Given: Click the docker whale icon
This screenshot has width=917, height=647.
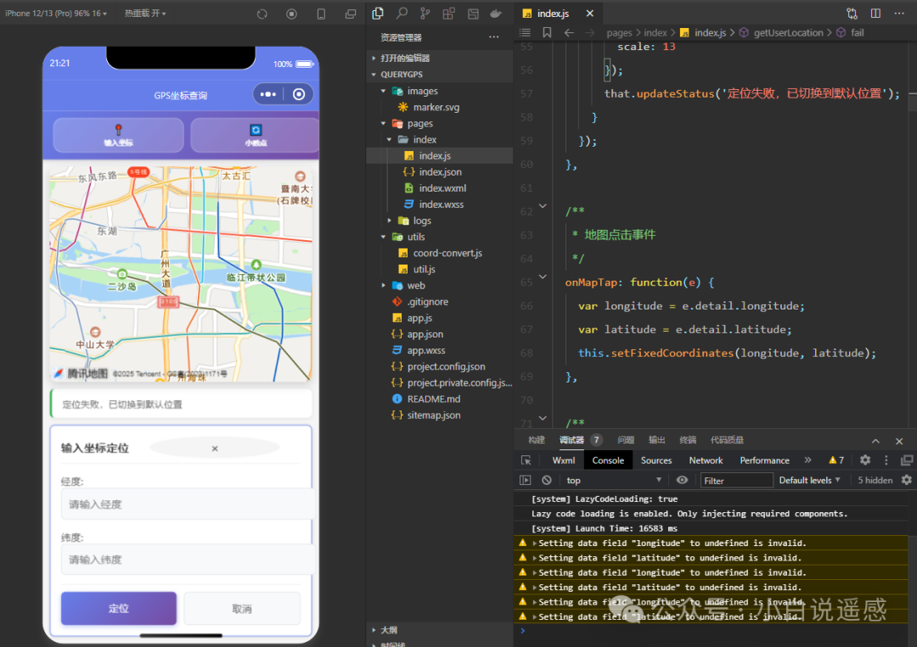Looking at the screenshot, I should (496, 13).
